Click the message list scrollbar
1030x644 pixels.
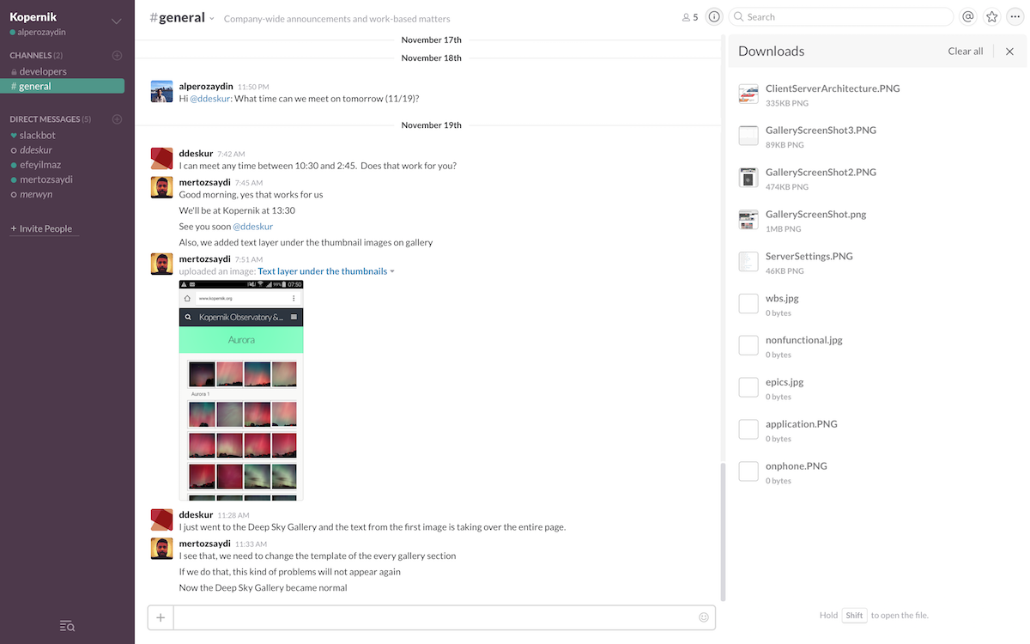click(722, 531)
